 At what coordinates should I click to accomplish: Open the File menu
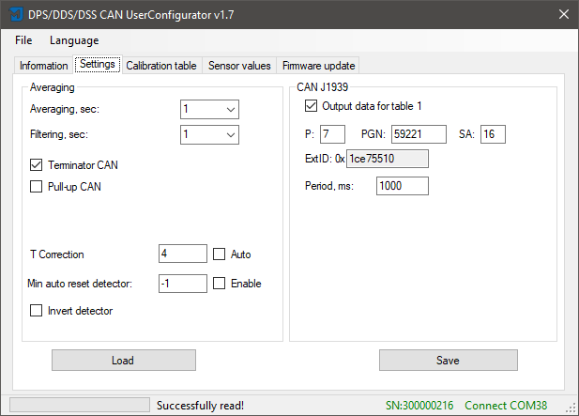click(x=23, y=40)
